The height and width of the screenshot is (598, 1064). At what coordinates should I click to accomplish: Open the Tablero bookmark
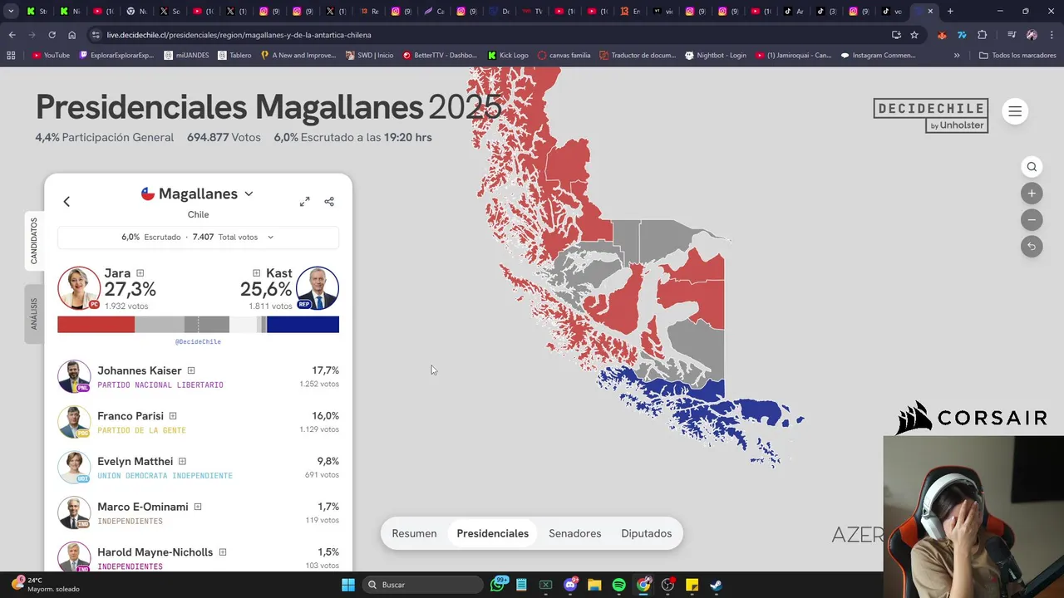tap(234, 56)
